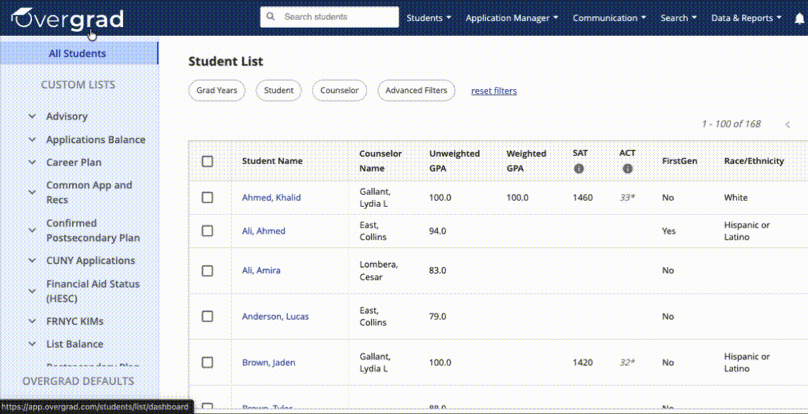Show SAT column info icon

point(579,168)
